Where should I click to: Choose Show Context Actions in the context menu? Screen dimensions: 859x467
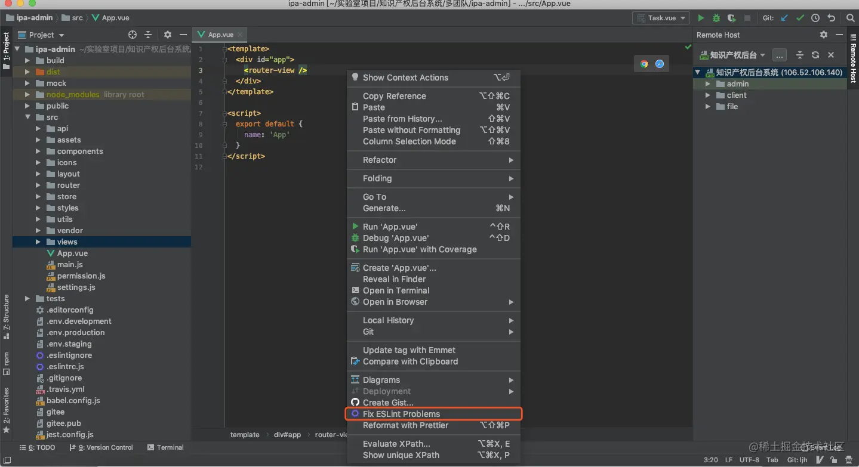click(x=433, y=78)
